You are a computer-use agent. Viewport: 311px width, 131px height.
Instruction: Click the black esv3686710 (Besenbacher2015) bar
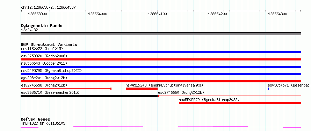pyautogui.click(x=89, y=96)
